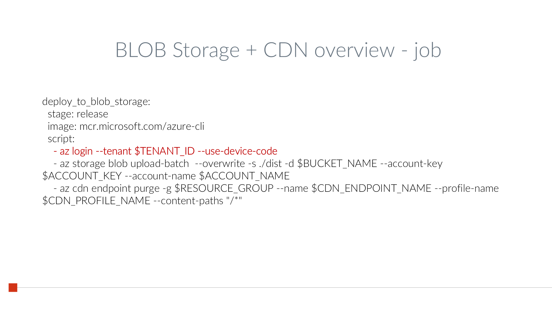Click the "stage: release" line

pyautogui.click(x=78, y=114)
